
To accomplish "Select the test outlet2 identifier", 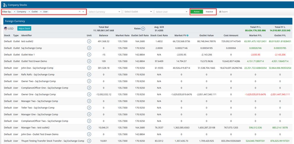I will pyautogui.click(x=27, y=41).
